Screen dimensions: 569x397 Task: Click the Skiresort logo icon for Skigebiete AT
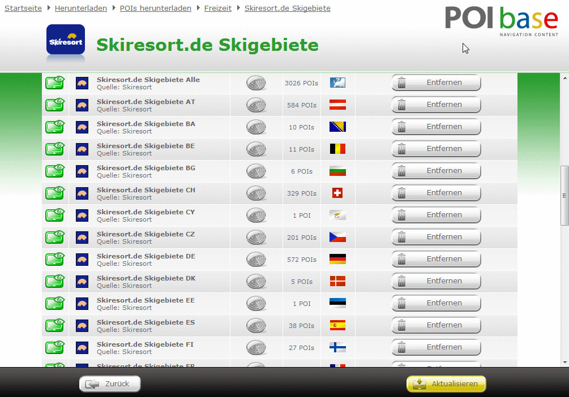(x=82, y=105)
